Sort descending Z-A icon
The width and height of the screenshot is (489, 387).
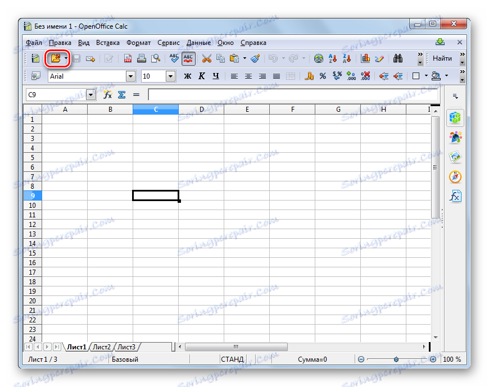347,58
